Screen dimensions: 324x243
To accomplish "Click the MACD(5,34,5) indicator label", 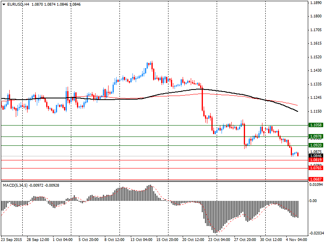I will (x=15, y=185).
